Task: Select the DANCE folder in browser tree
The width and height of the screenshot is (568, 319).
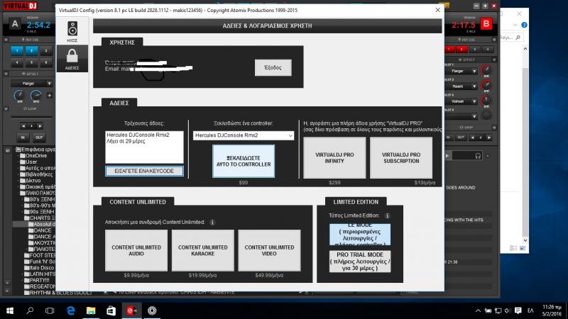Action: [43, 230]
